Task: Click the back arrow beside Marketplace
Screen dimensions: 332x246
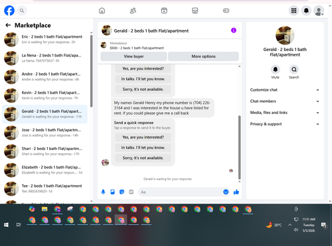Action: [x=8, y=25]
